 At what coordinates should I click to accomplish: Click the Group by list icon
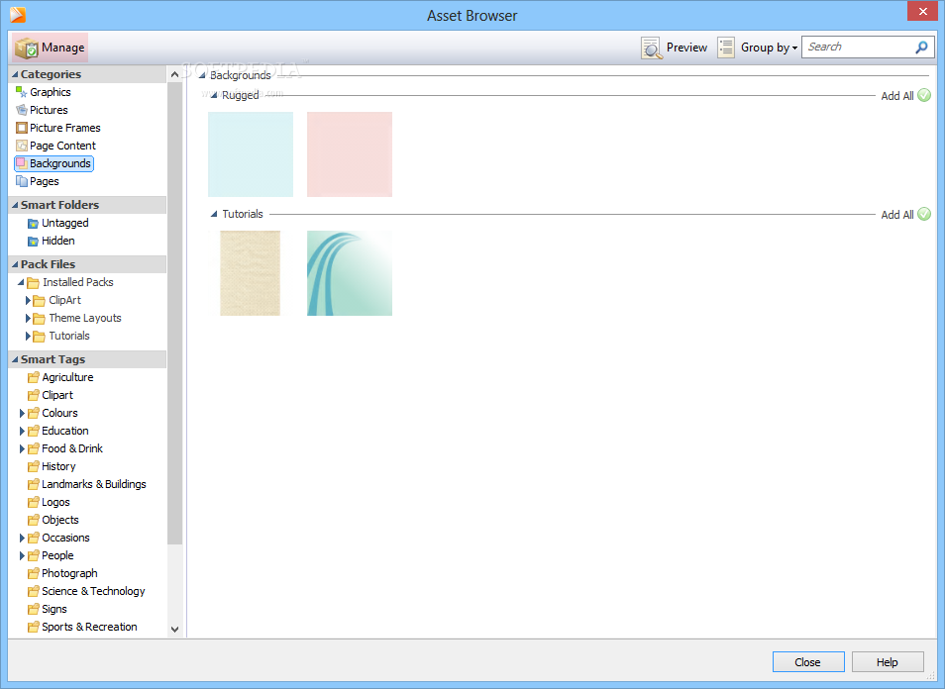pyautogui.click(x=726, y=48)
